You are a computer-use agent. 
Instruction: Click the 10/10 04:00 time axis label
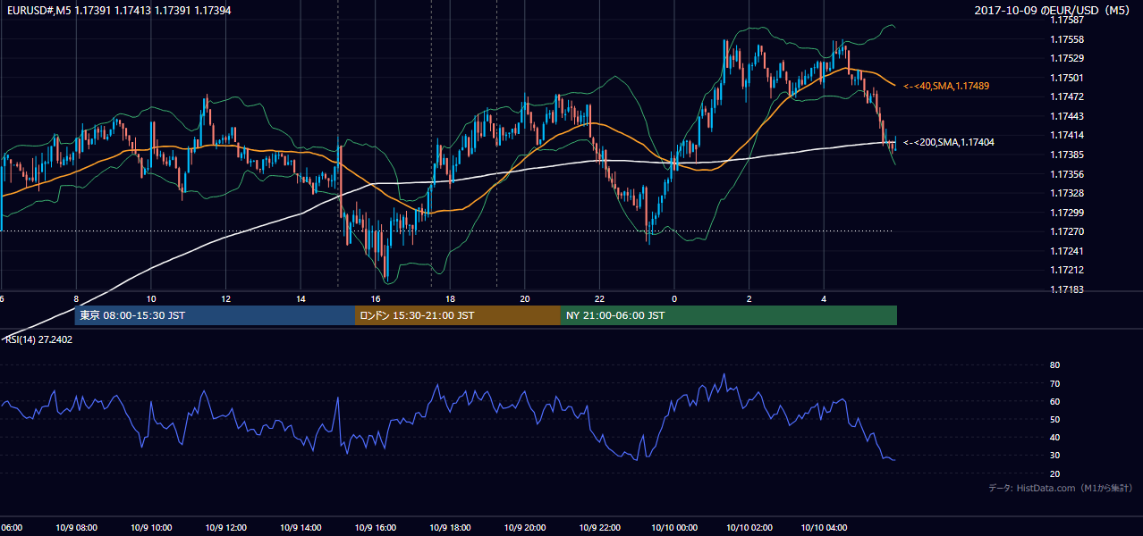pos(824,528)
